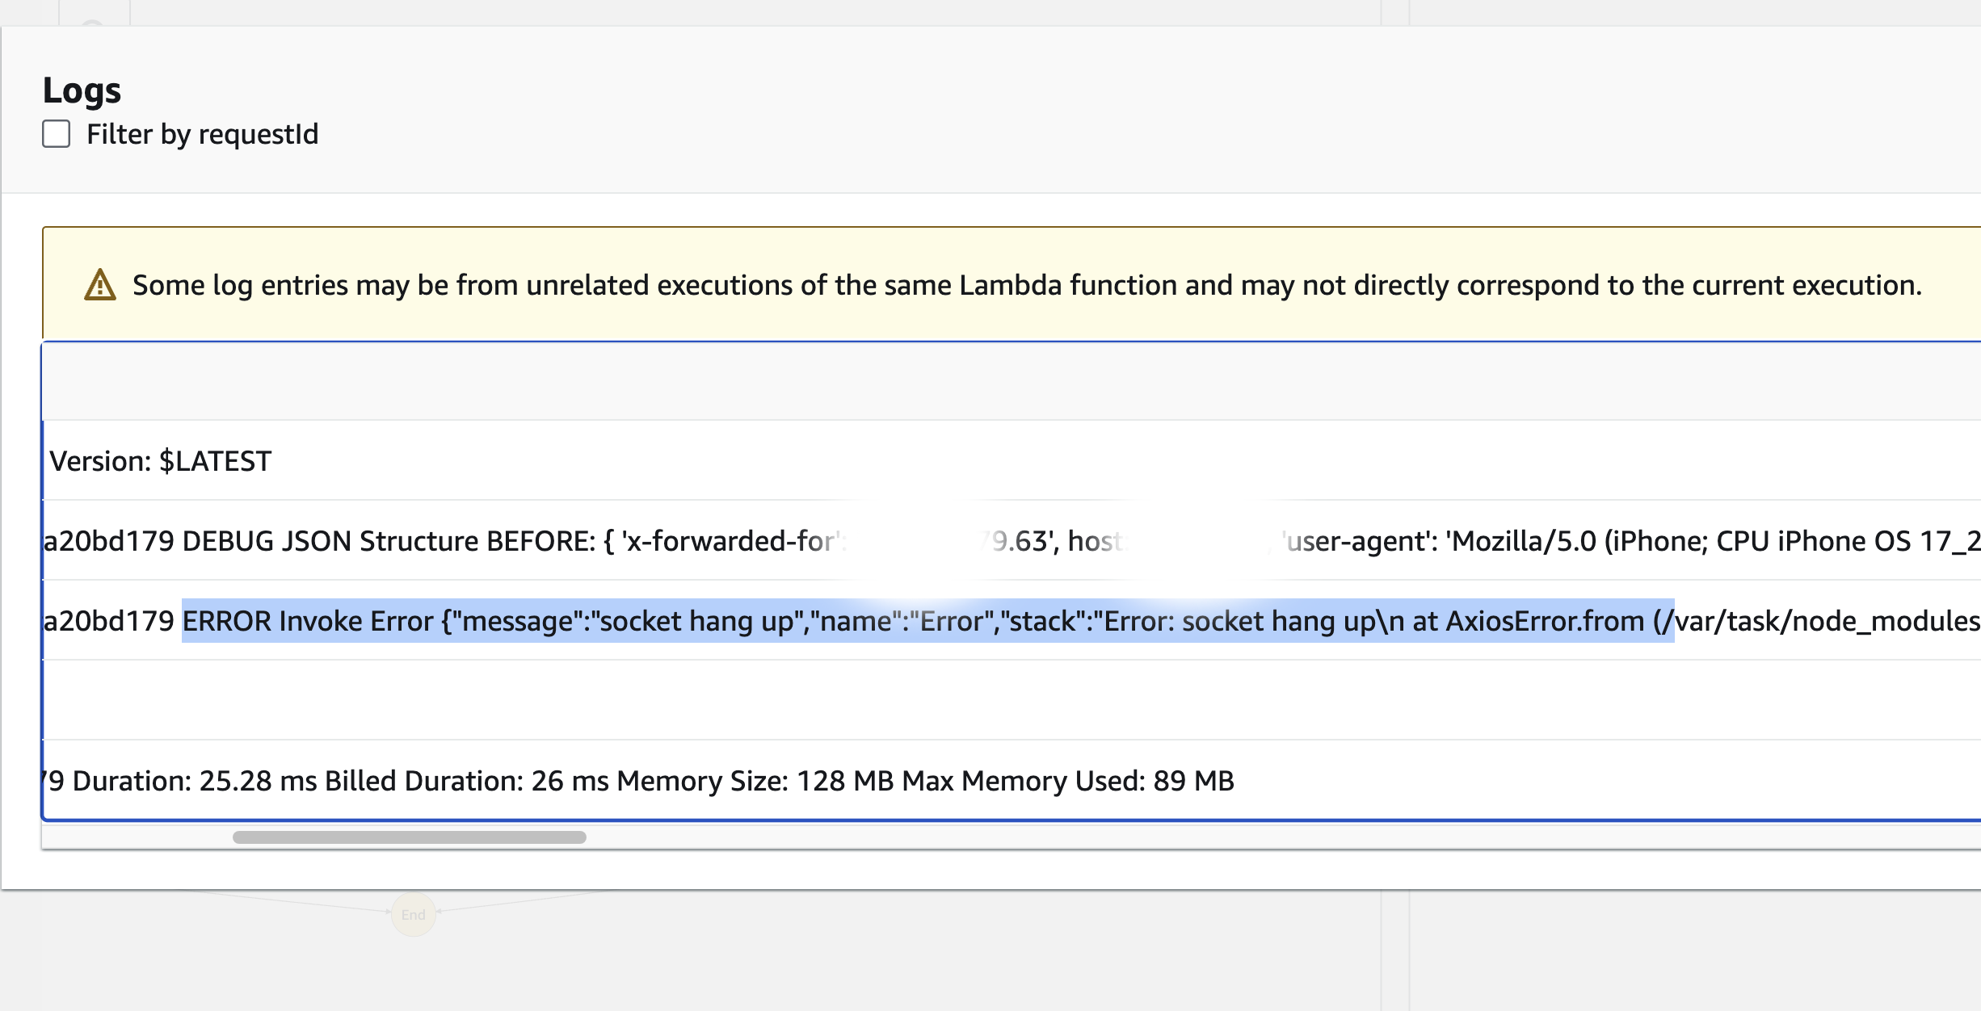Click the End node in the workflow graph
1981x1011 pixels.
click(413, 915)
